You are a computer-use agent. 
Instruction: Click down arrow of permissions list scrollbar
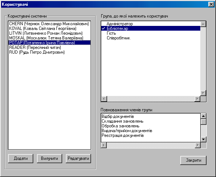coord(203,139)
